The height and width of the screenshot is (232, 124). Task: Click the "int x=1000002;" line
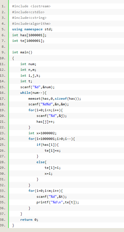click(42, 133)
